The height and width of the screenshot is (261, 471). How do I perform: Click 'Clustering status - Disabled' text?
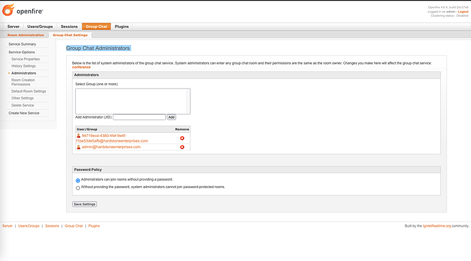(449, 16)
